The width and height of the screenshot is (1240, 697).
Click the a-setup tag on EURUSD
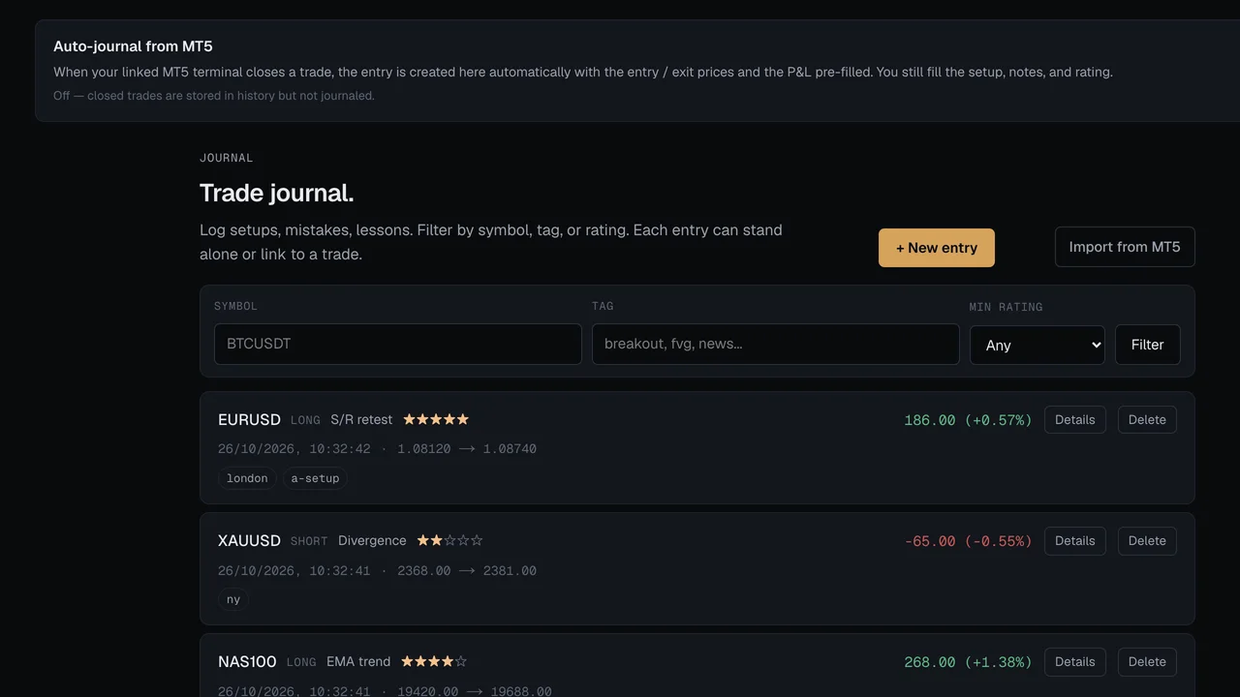click(x=315, y=478)
